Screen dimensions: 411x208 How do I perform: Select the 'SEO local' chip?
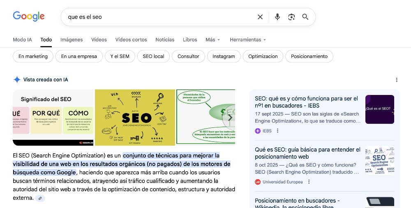pos(153,56)
